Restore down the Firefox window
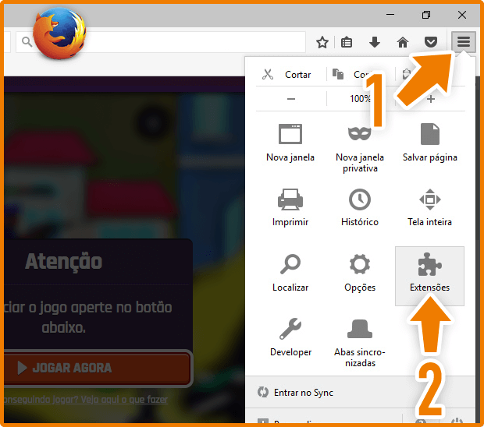The height and width of the screenshot is (427, 484). 426,15
